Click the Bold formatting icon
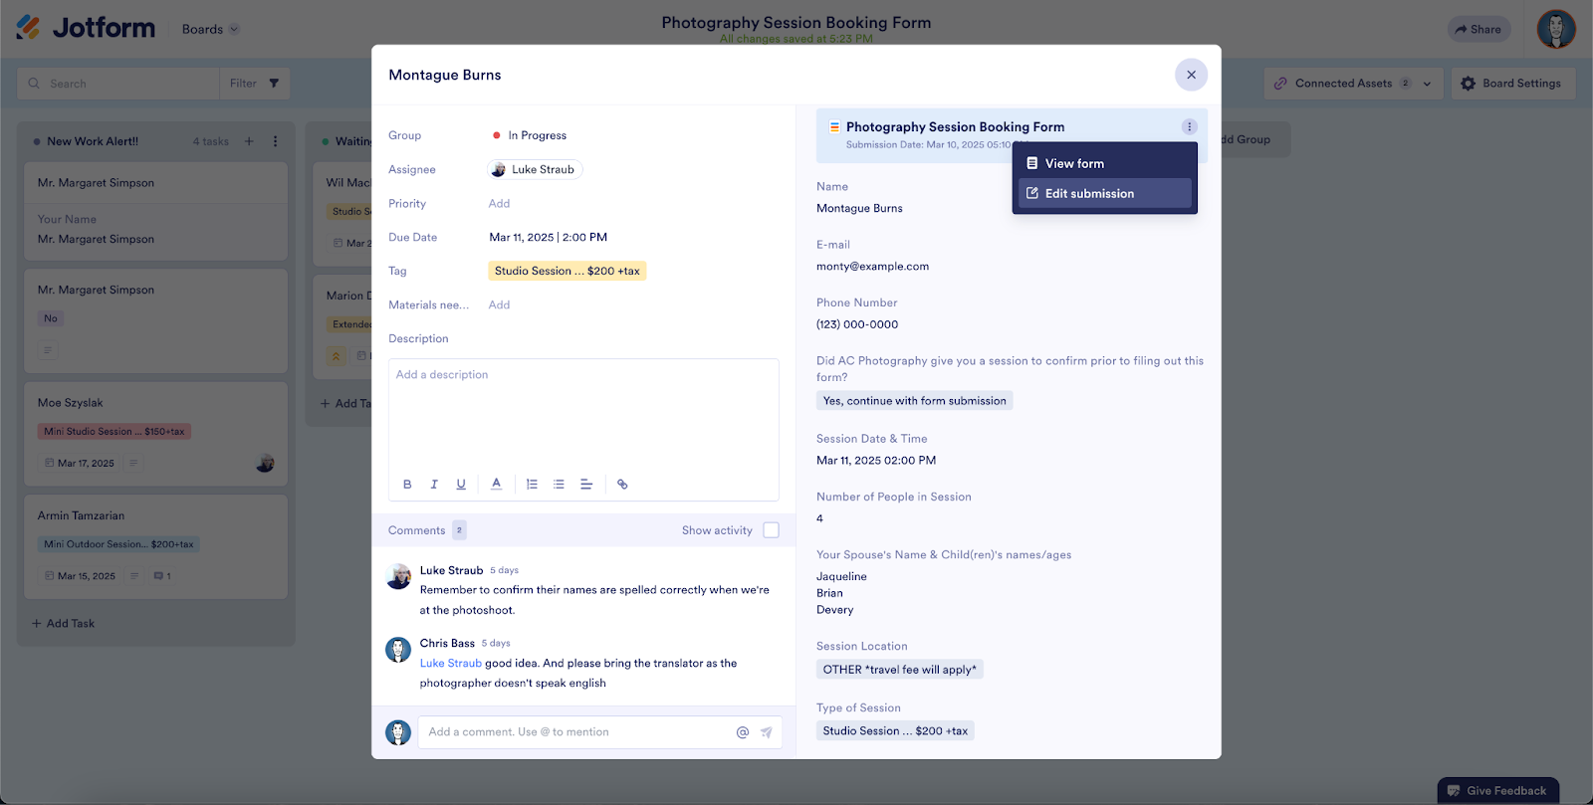 point(407,485)
